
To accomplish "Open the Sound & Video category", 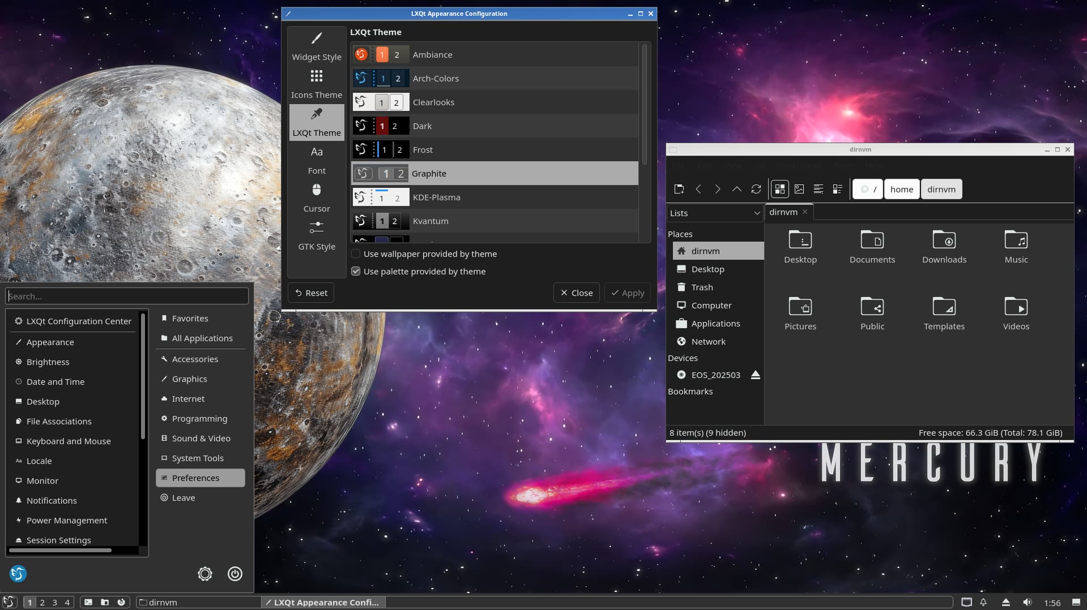I will pyautogui.click(x=201, y=438).
